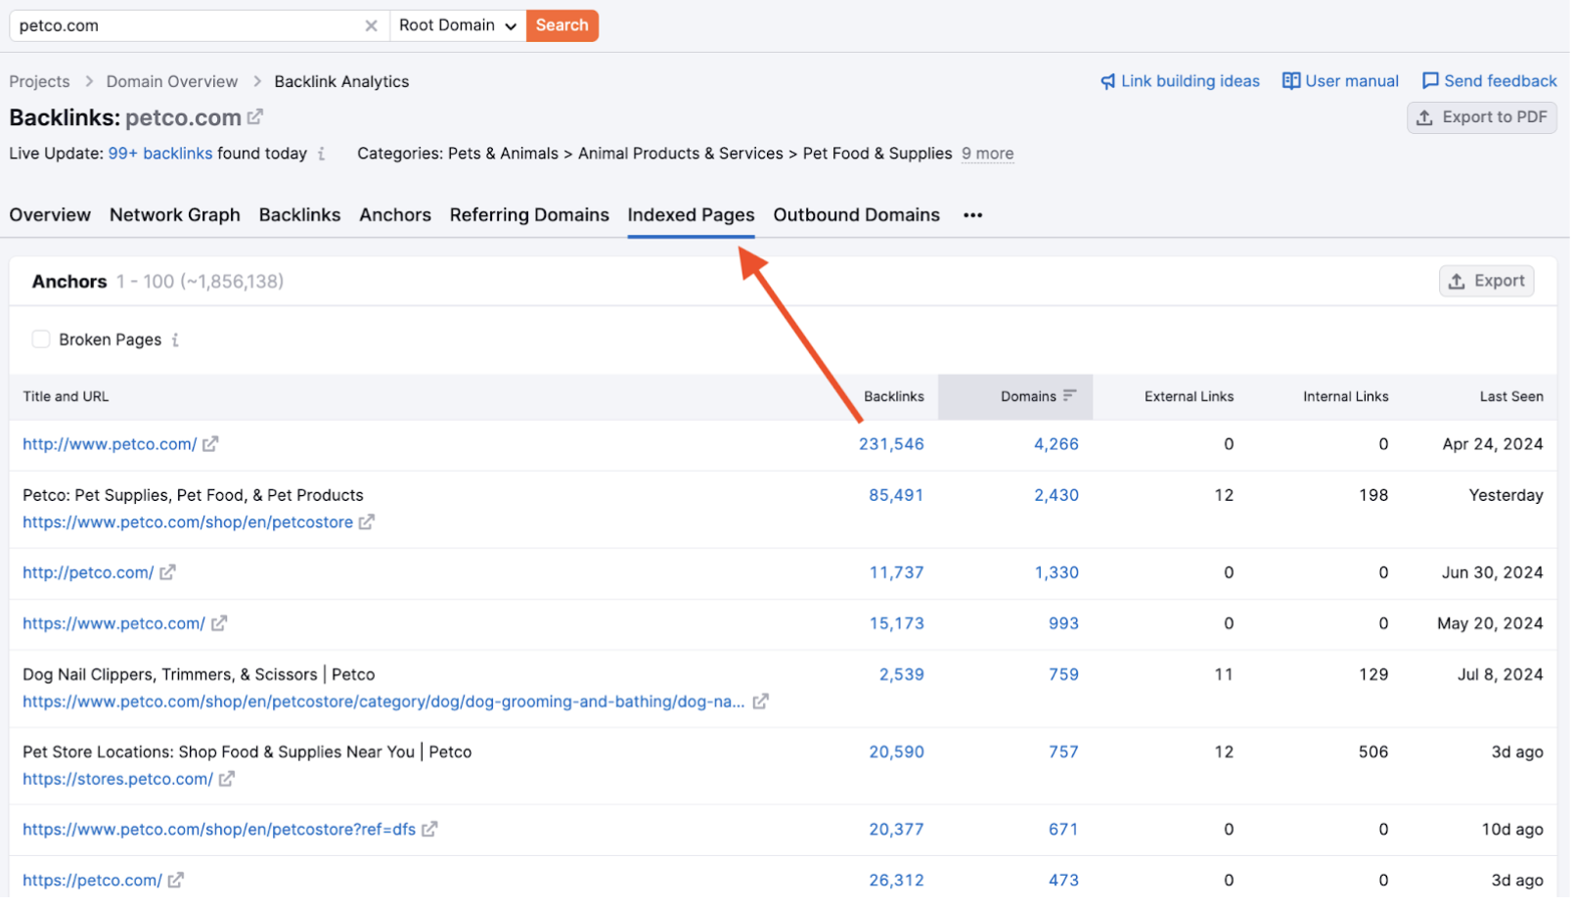The image size is (1573, 906).
Task: Click info icon next to Live Update
Action: click(x=322, y=154)
